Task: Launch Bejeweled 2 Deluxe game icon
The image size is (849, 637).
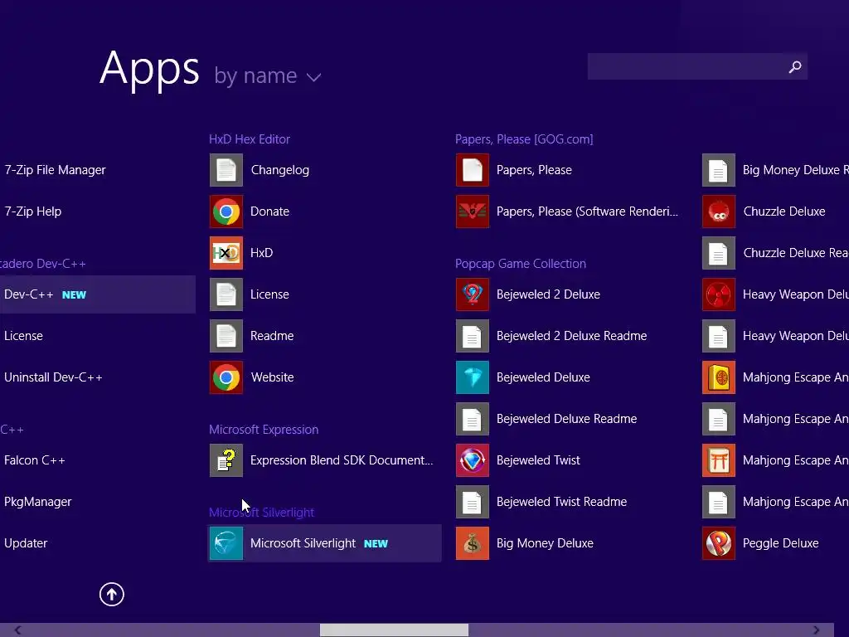Action: 472,294
